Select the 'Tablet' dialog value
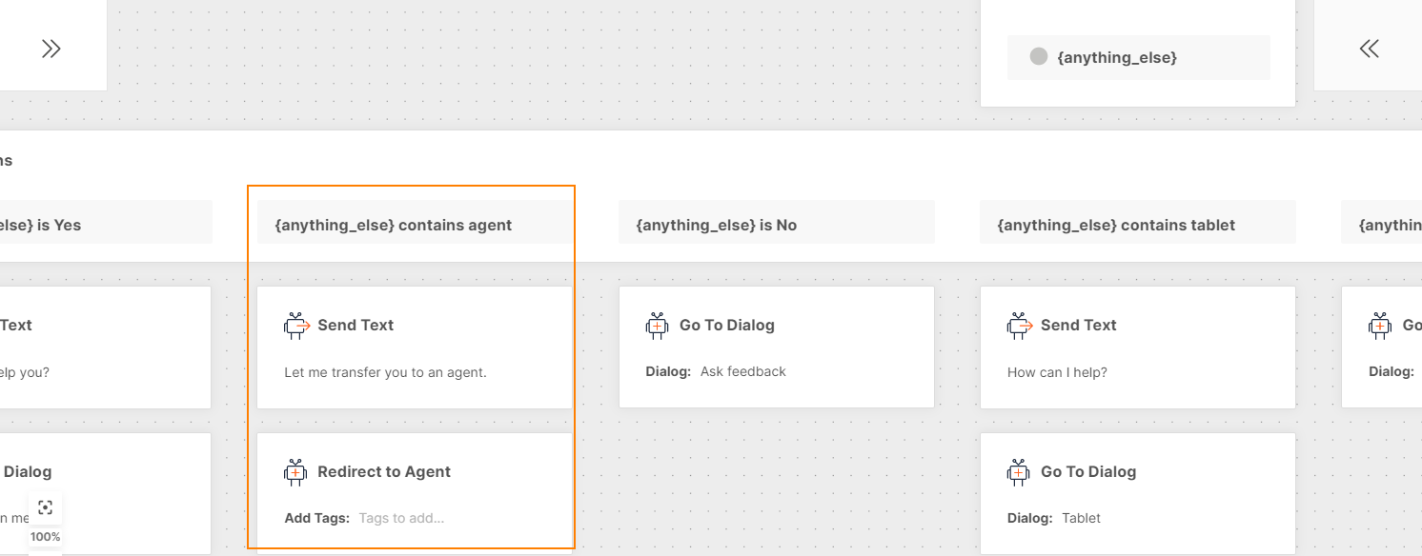 [1081, 518]
